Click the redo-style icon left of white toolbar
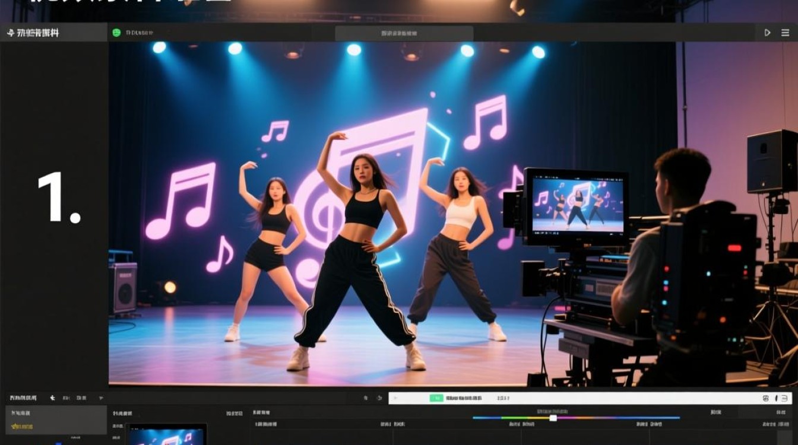The height and width of the screenshot is (445, 798). pyautogui.click(x=379, y=398)
